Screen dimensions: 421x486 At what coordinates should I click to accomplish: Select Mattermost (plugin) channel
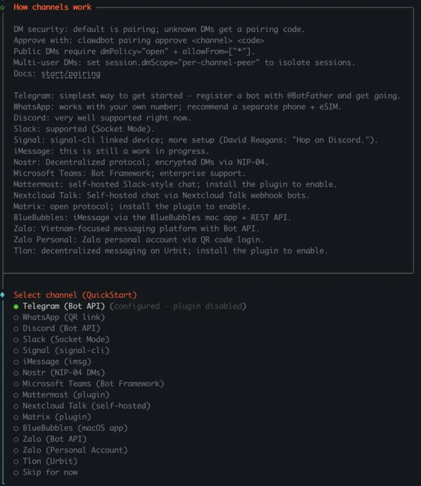click(65, 394)
